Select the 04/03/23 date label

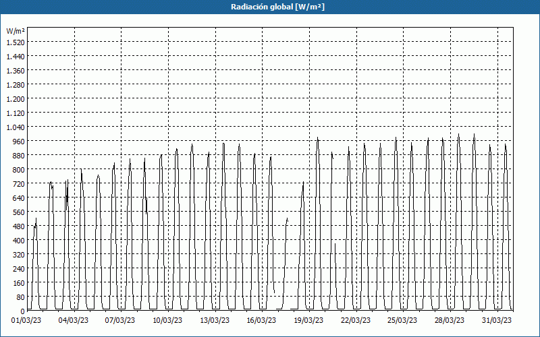coord(74,320)
